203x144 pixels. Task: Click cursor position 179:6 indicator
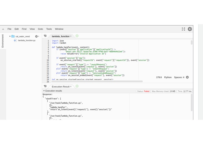(x=159, y=77)
